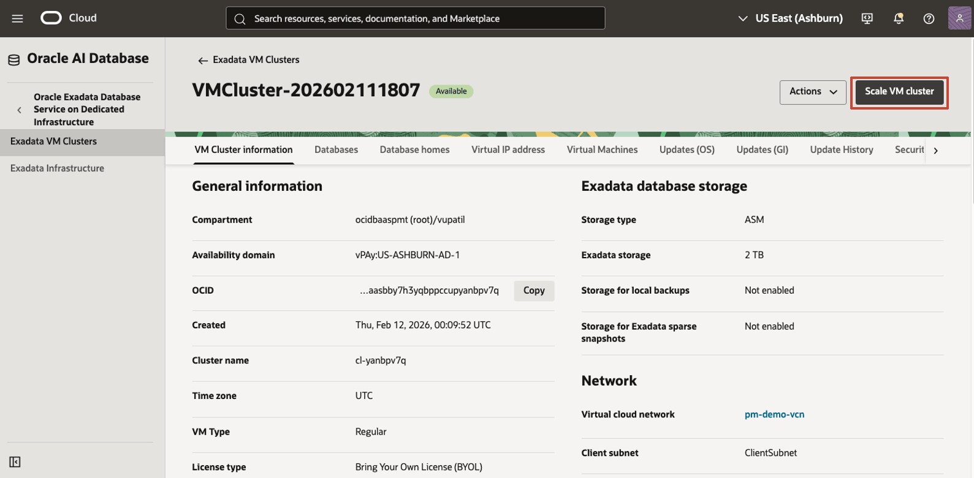Open the help question mark menu
Viewport: 974px width, 478px height.
coord(929,18)
